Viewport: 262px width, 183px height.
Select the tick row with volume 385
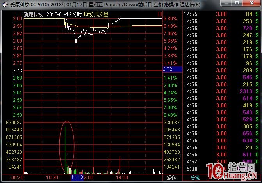click(221, 126)
